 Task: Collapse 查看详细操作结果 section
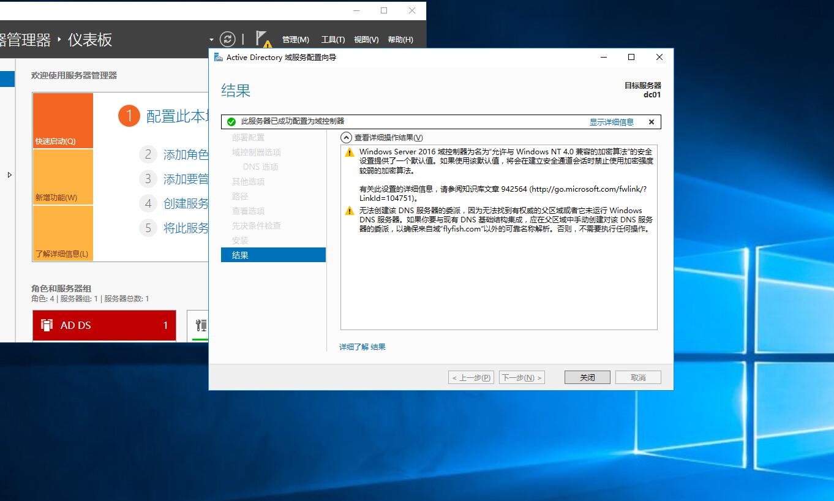(346, 138)
